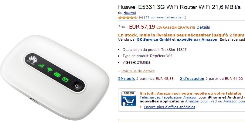Image resolution: width=245 pixels, height=122 pixels.
Task: Open the 51 commentaires client link
Action: 165,17
